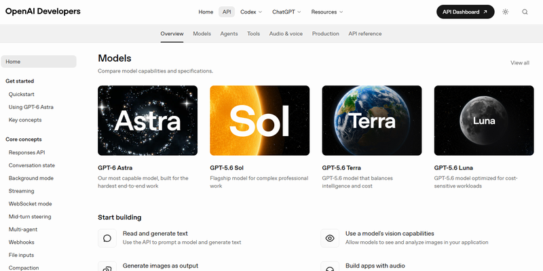Click the View all models link

(x=520, y=62)
